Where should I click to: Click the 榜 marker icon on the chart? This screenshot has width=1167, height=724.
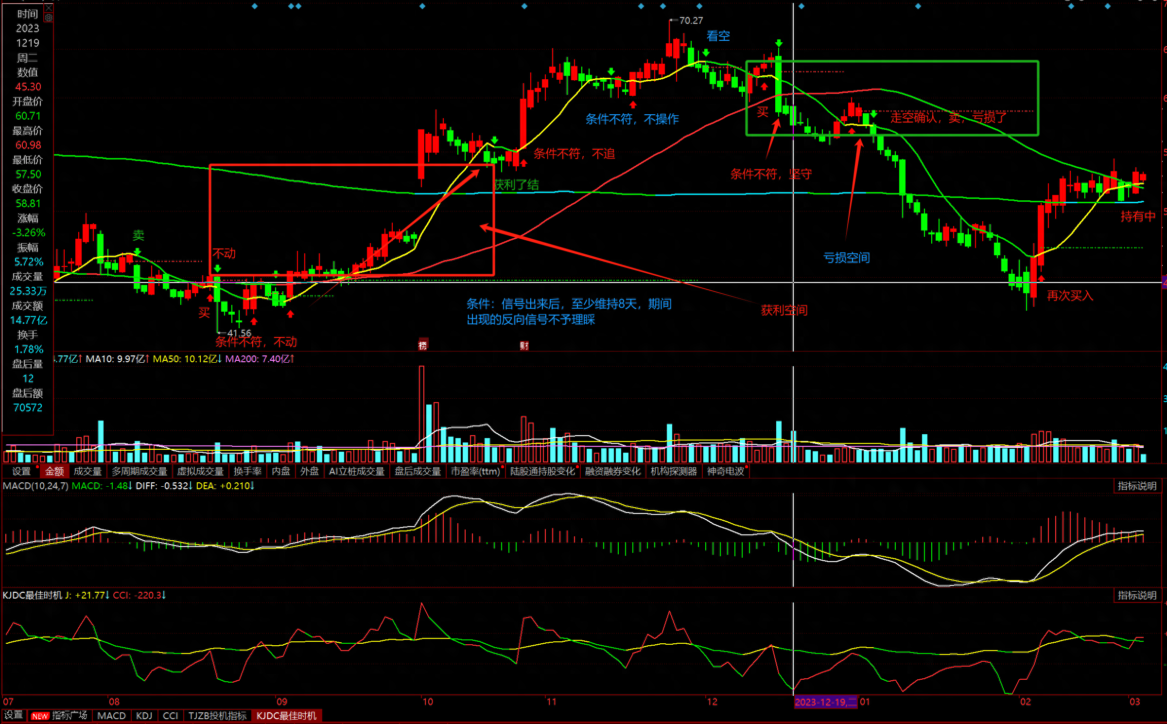[423, 345]
